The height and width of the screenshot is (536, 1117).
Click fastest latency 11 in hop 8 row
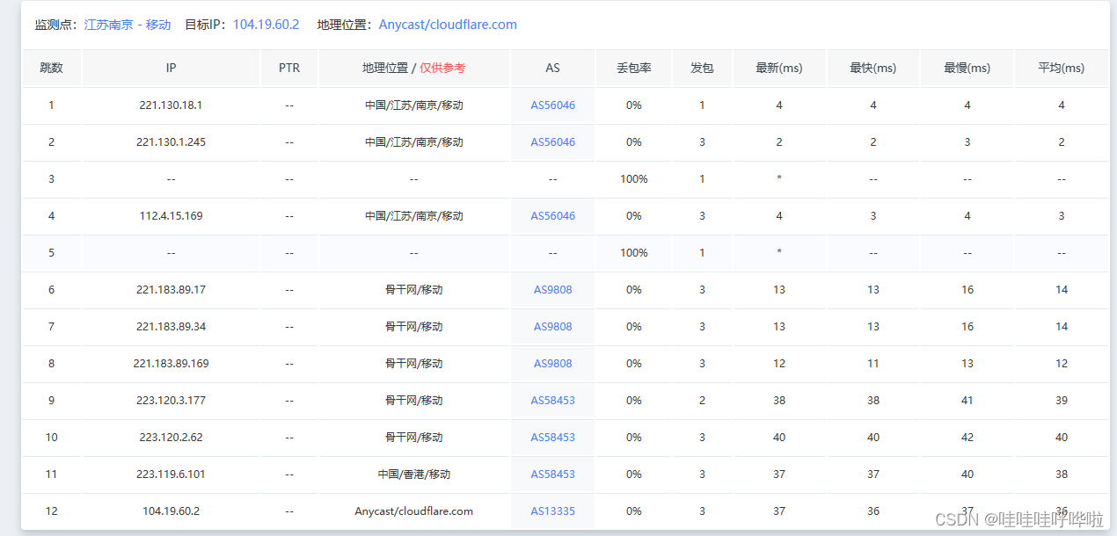pos(873,364)
